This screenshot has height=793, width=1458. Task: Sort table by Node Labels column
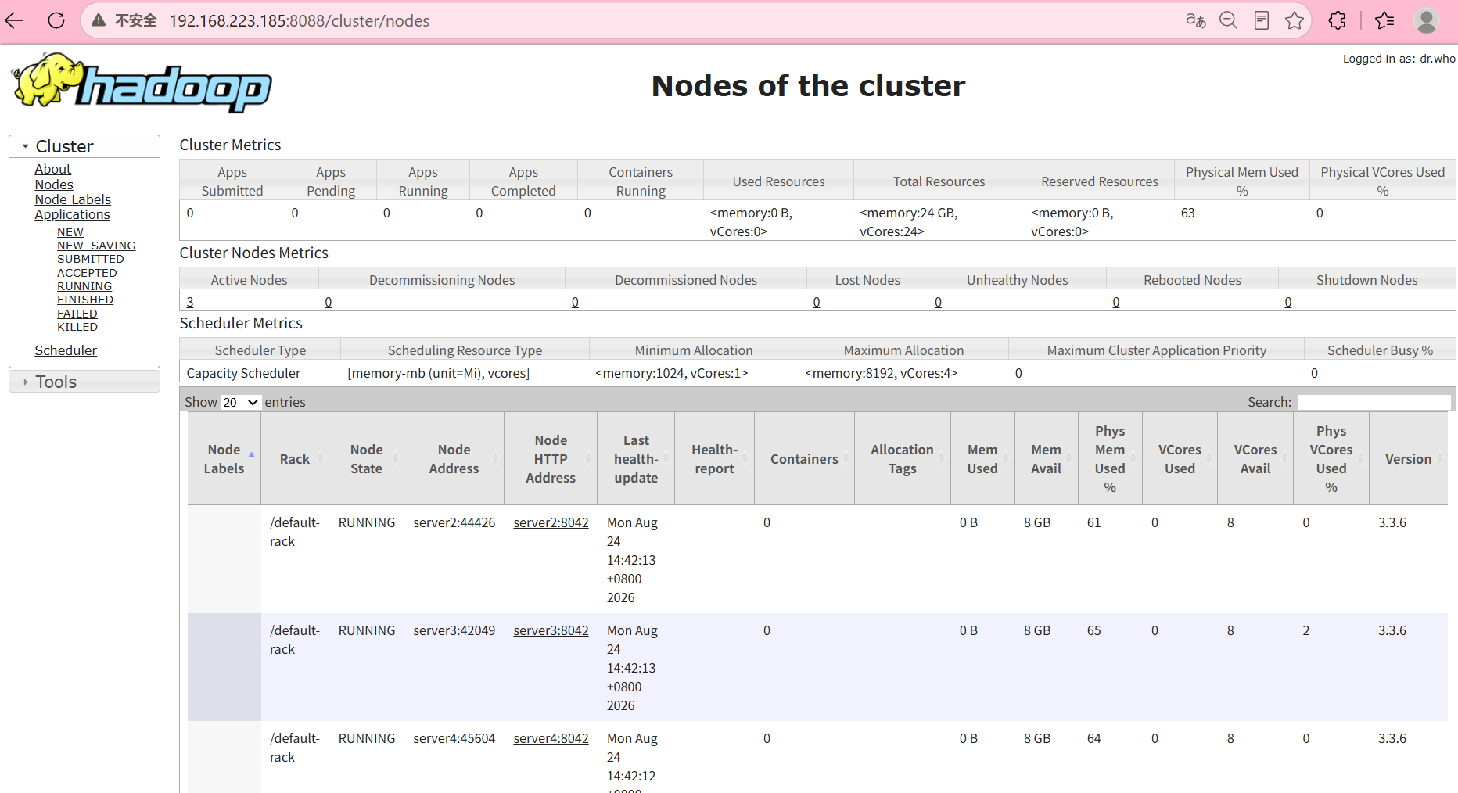pyautogui.click(x=224, y=459)
